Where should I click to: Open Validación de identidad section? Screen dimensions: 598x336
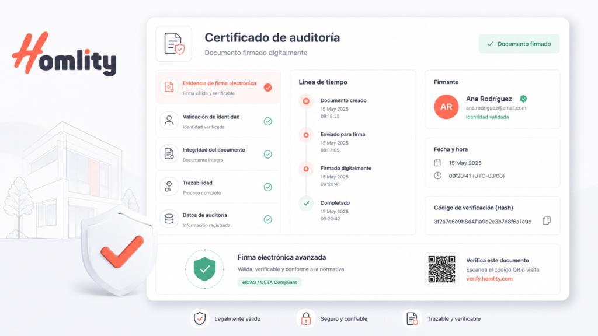218,121
